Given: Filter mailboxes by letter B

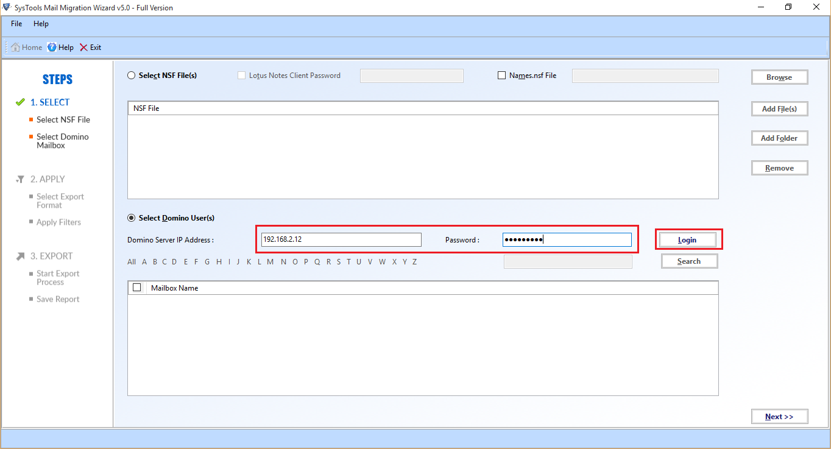Looking at the screenshot, I should pyautogui.click(x=155, y=262).
